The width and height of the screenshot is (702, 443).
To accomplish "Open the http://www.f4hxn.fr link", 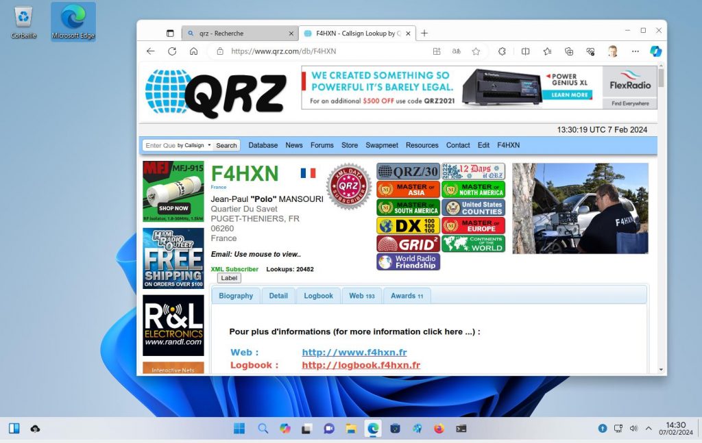I will [x=354, y=352].
